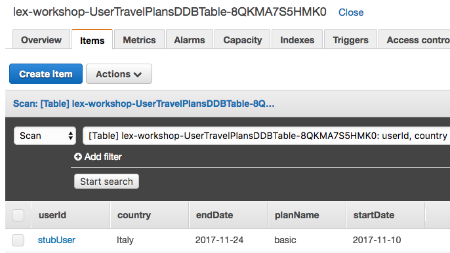This screenshot has width=450, height=253.
Task: Open the stubUser item link
Action: point(56,240)
